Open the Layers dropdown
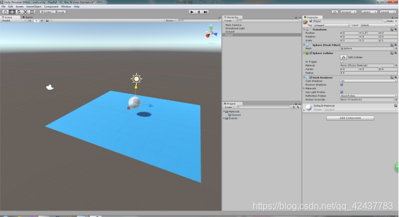The width and height of the screenshot is (399, 217). 368,12
